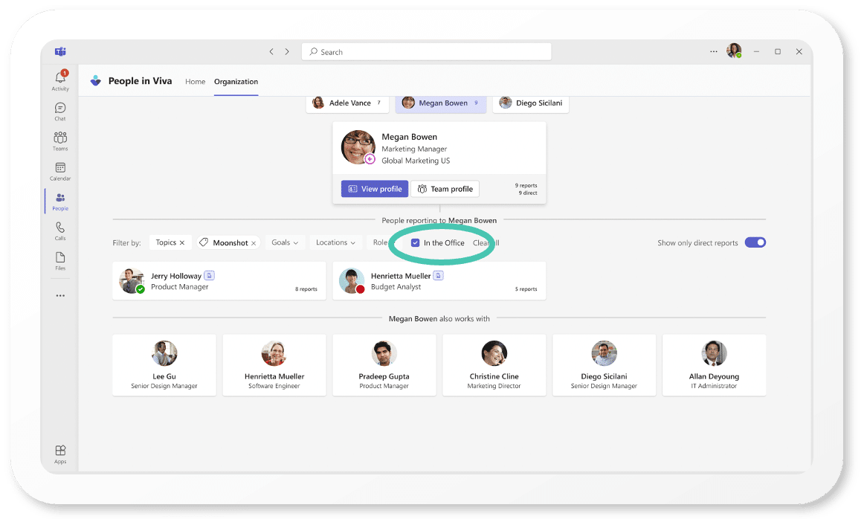Open the Apps store in sidebar
This screenshot has height=525, width=864.
click(60, 454)
